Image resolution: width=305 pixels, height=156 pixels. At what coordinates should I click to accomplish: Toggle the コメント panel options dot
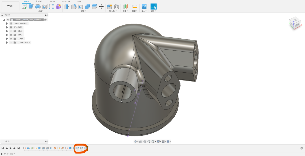(x=46, y=141)
